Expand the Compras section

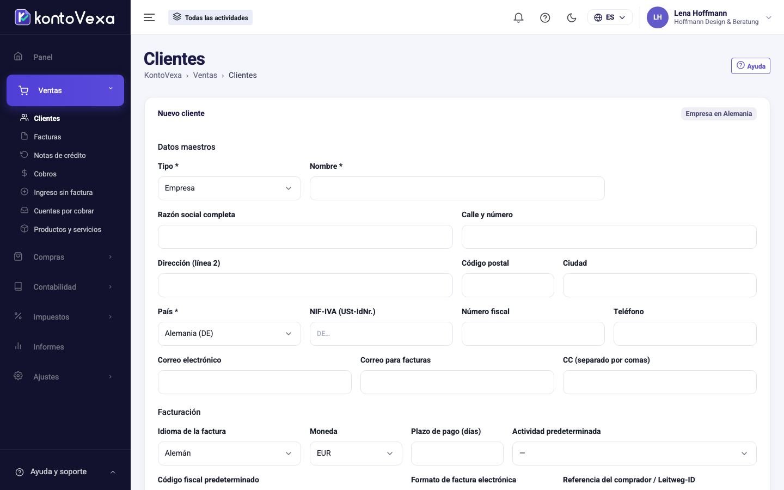pyautogui.click(x=65, y=257)
